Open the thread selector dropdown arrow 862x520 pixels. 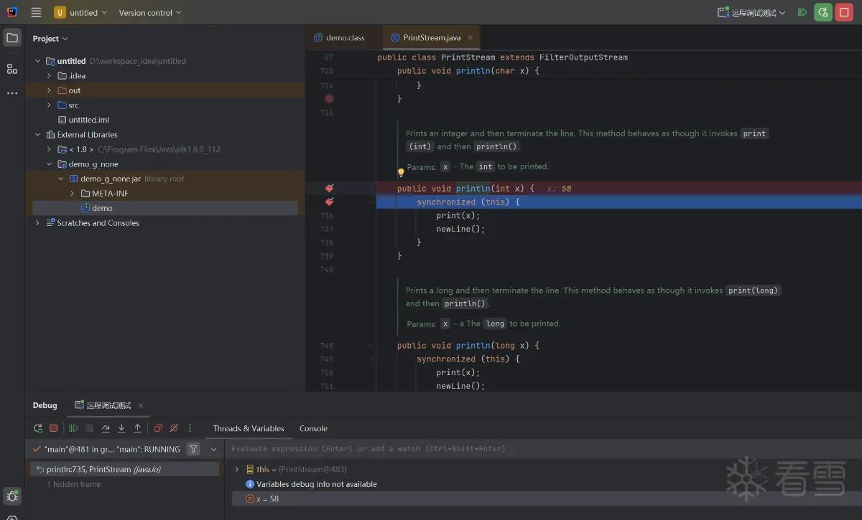coord(213,450)
